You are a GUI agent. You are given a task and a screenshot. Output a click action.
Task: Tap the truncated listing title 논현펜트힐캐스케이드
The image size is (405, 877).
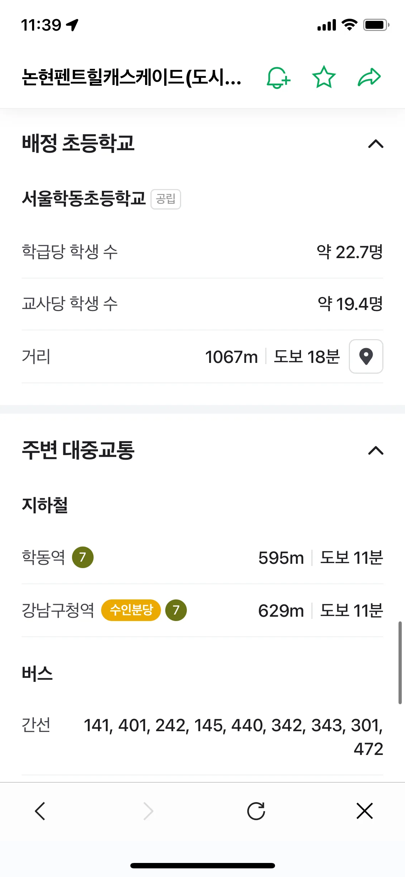pos(132,77)
